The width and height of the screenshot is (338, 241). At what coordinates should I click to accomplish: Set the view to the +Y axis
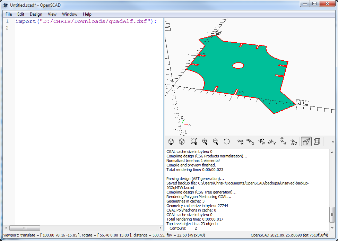pos(261,141)
